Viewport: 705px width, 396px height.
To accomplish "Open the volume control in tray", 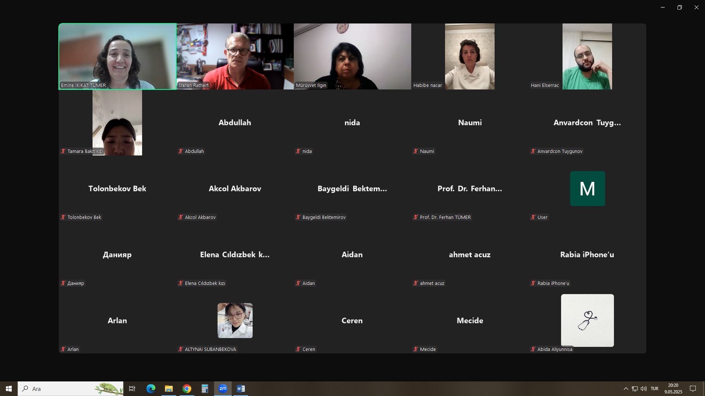I will pyautogui.click(x=644, y=389).
